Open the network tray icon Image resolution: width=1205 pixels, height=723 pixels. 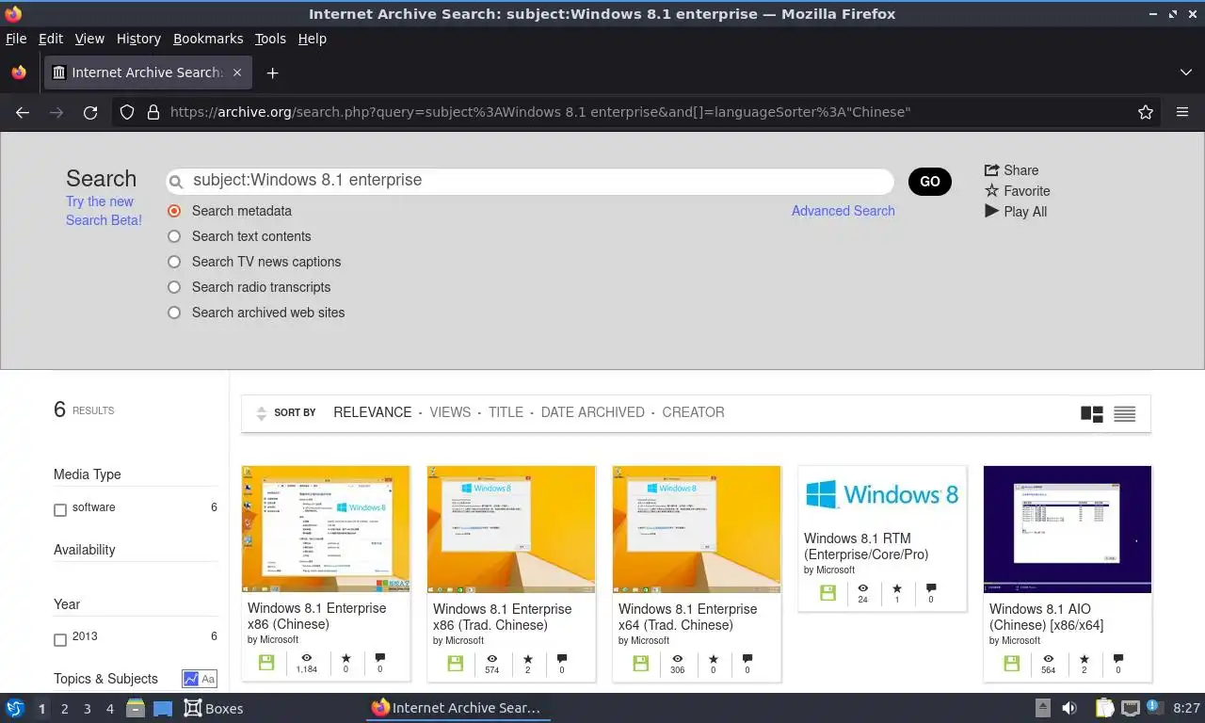coord(1129,708)
